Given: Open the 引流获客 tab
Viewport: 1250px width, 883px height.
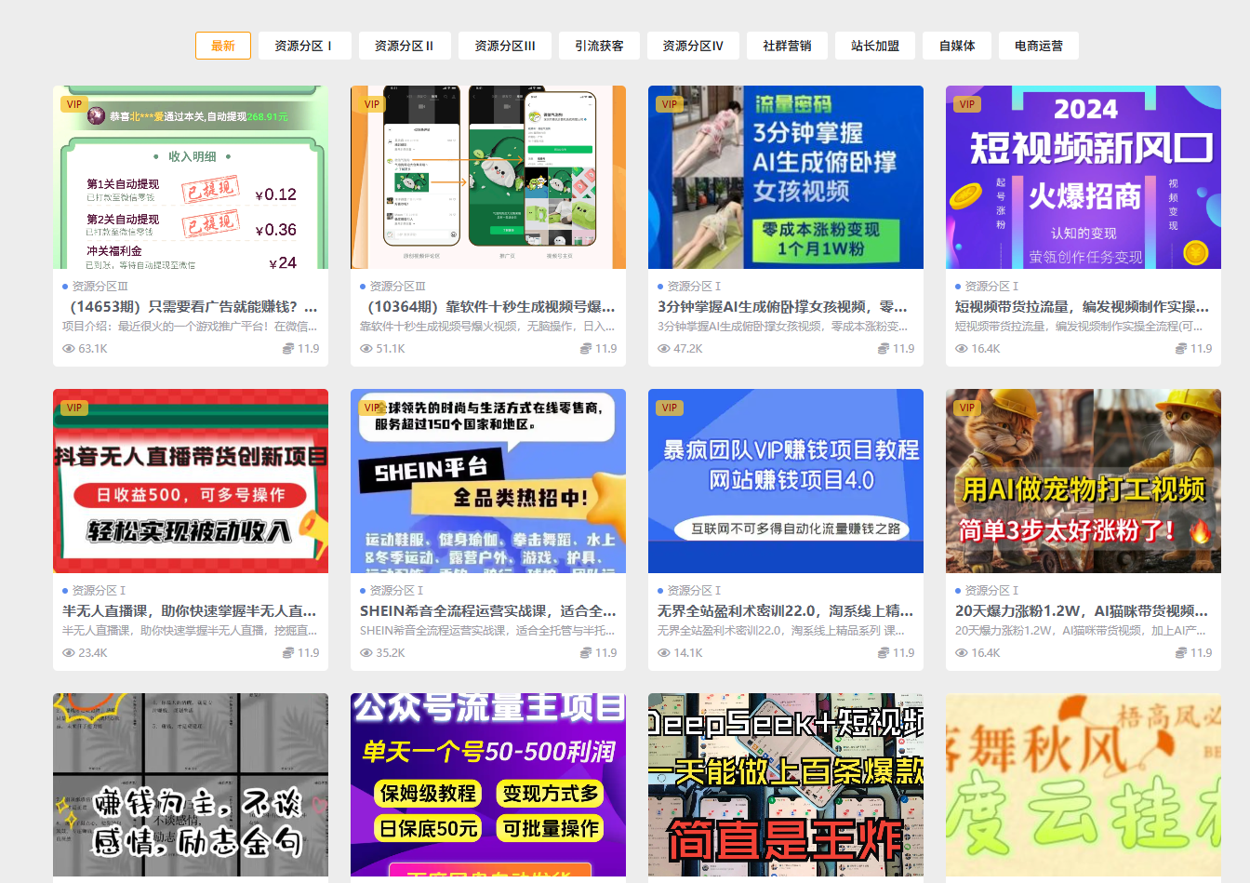Looking at the screenshot, I should (x=599, y=46).
